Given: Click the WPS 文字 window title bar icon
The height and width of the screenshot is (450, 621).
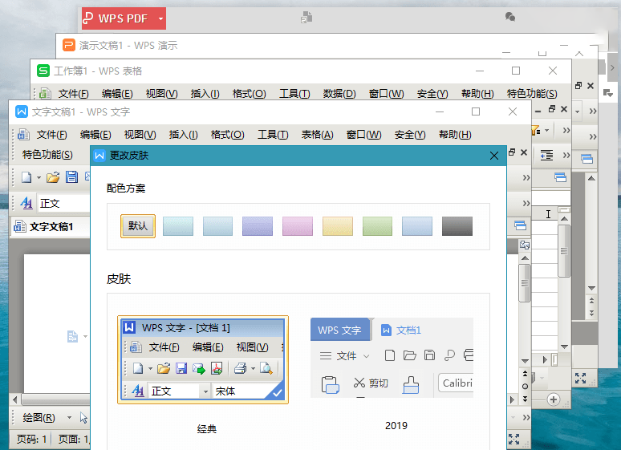Looking at the screenshot, I should pos(22,111).
